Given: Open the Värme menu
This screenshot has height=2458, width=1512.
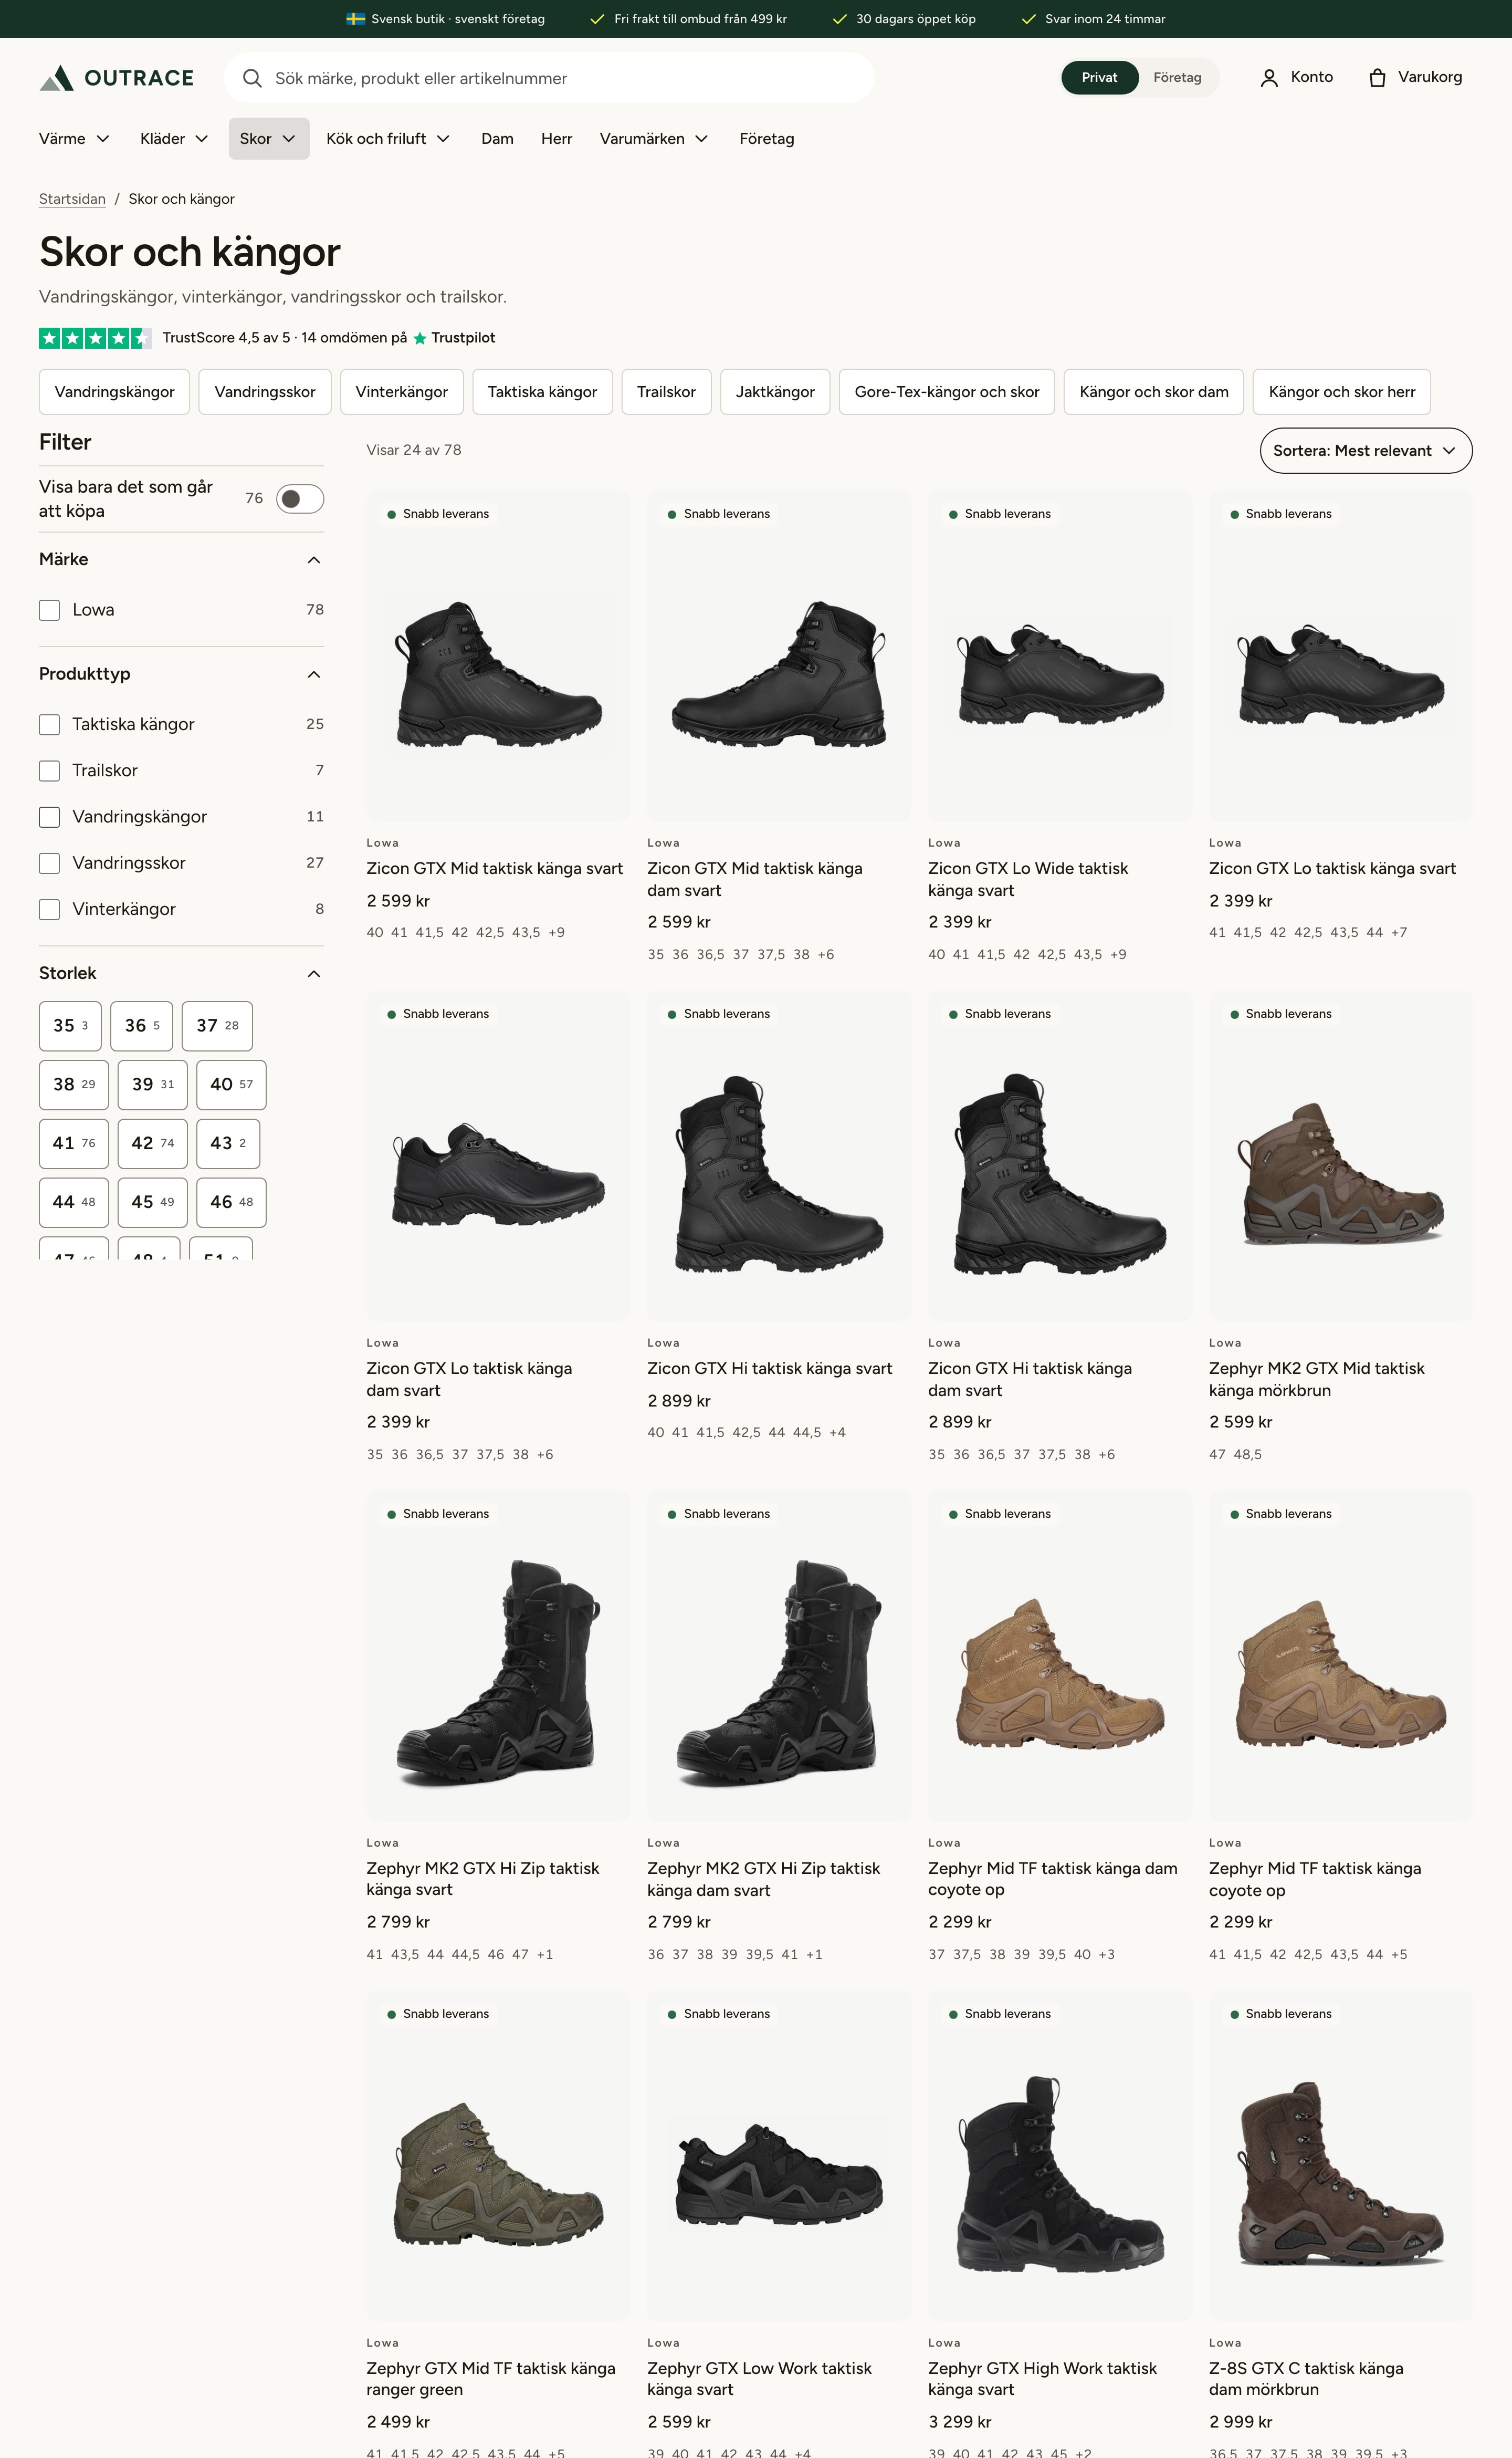Looking at the screenshot, I should (74, 139).
